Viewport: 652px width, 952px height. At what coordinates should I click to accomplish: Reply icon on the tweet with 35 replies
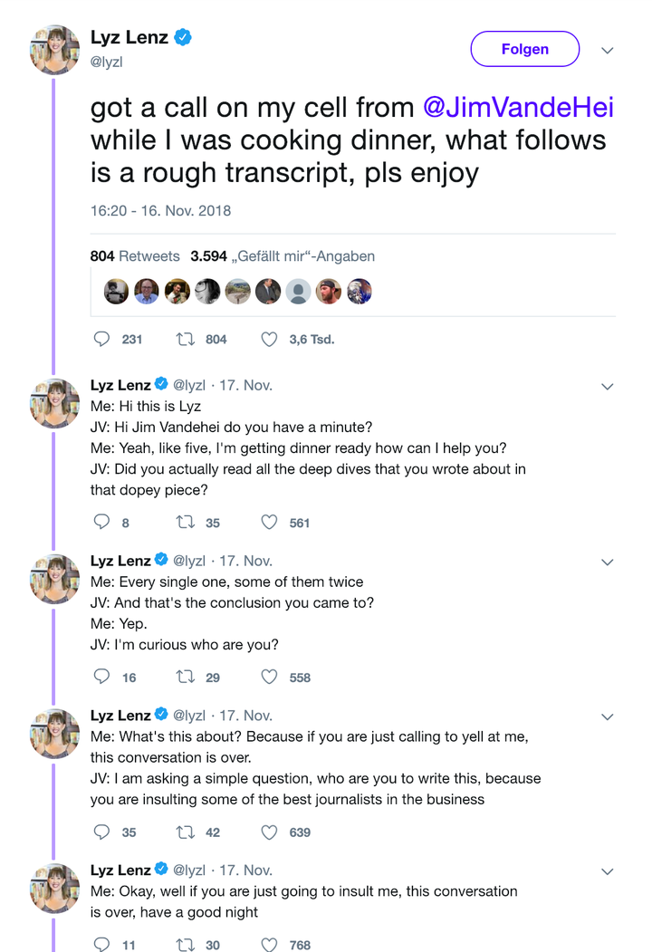pyautogui.click(x=101, y=832)
